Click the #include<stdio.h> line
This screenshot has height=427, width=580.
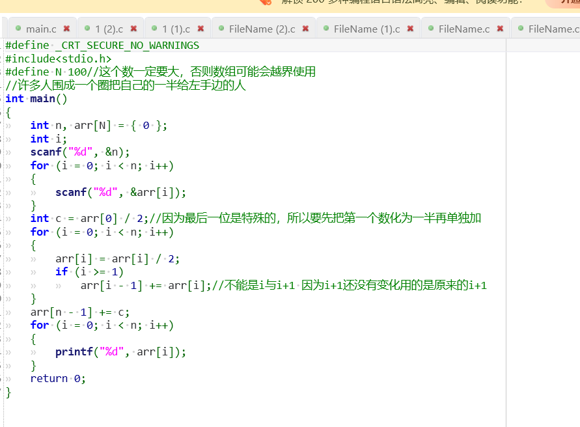click(59, 58)
